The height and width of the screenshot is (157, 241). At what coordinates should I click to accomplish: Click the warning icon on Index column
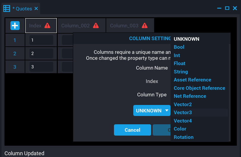(x=47, y=26)
